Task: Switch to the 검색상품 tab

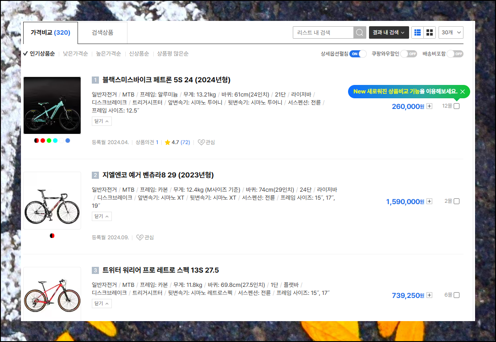Action: pos(102,32)
